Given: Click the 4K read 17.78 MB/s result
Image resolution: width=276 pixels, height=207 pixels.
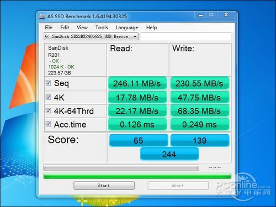Looking at the screenshot, I should (137, 98).
